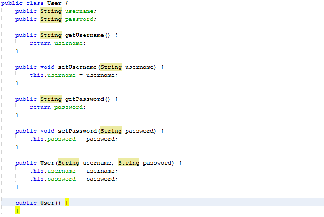Click the String parameter type in setPassword
This screenshot has width=324, height=217.
(111, 131)
